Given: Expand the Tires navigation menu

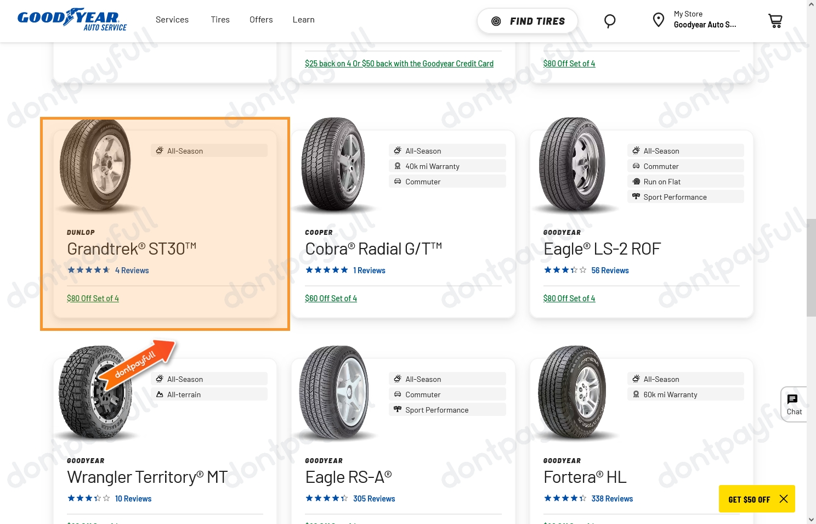Looking at the screenshot, I should click(x=220, y=19).
